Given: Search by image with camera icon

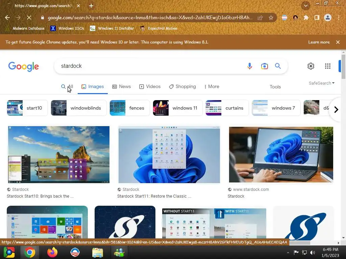Looking at the screenshot, I should (264, 66).
